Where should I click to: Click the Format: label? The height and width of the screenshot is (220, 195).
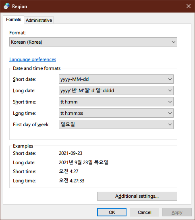(x=17, y=33)
